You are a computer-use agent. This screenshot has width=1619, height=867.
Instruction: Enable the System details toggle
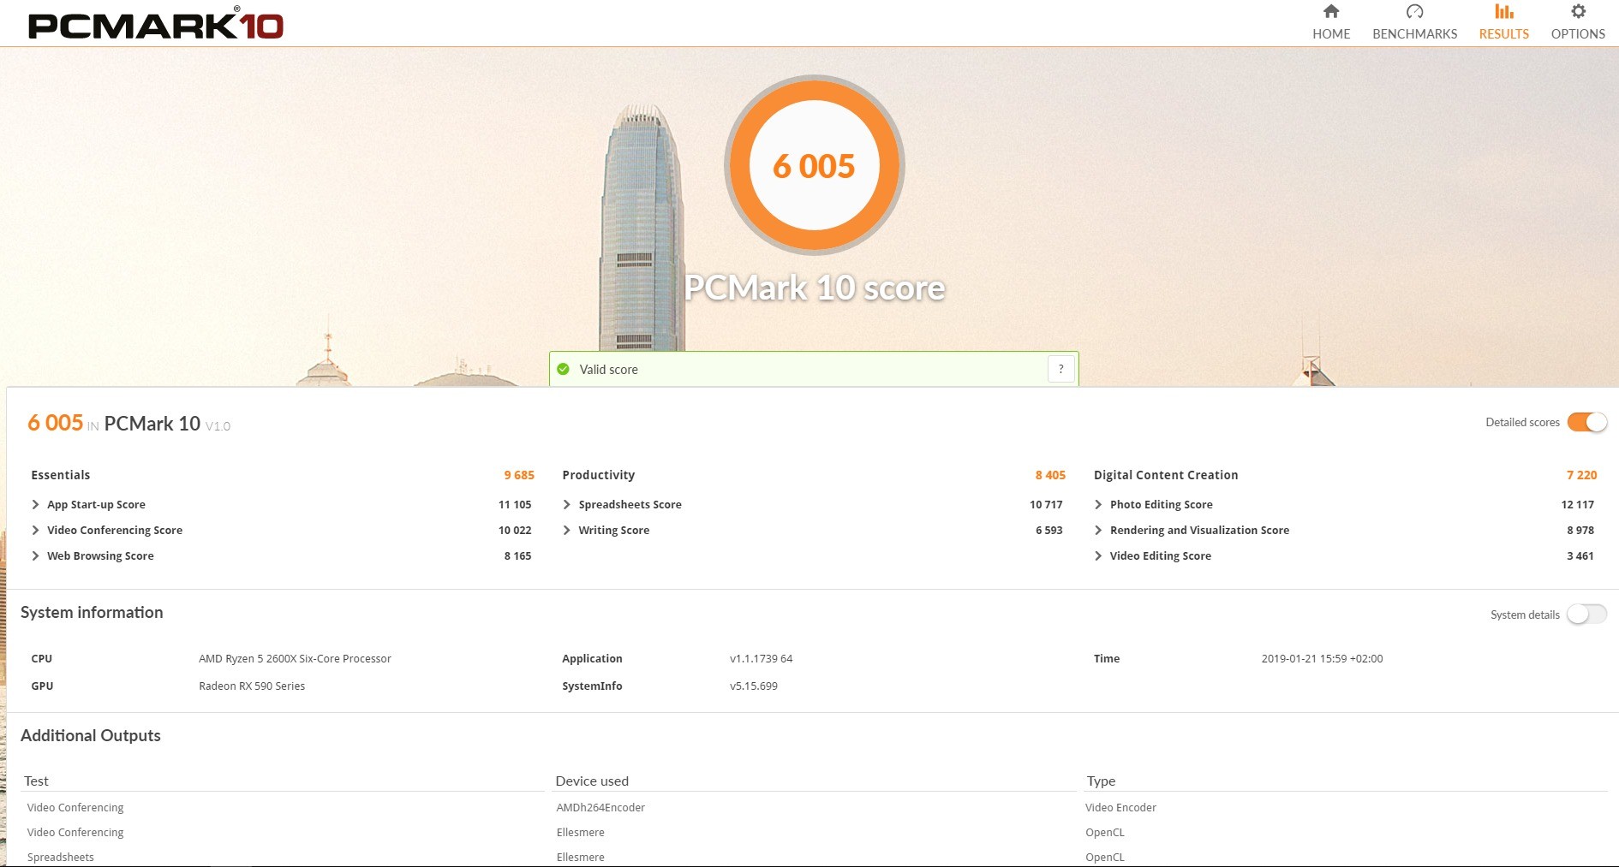pos(1586,615)
